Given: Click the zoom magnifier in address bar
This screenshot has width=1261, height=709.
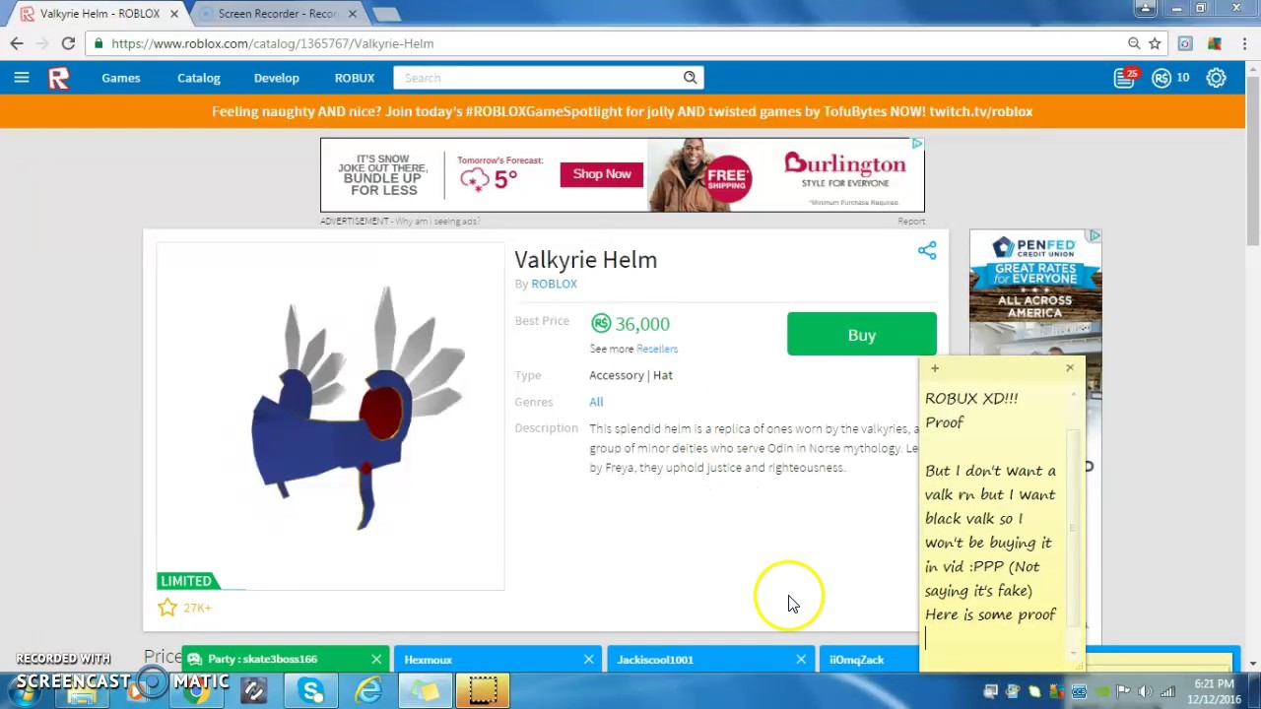Looking at the screenshot, I should click(x=1134, y=43).
